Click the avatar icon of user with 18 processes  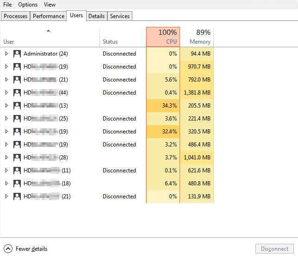pos(17,184)
